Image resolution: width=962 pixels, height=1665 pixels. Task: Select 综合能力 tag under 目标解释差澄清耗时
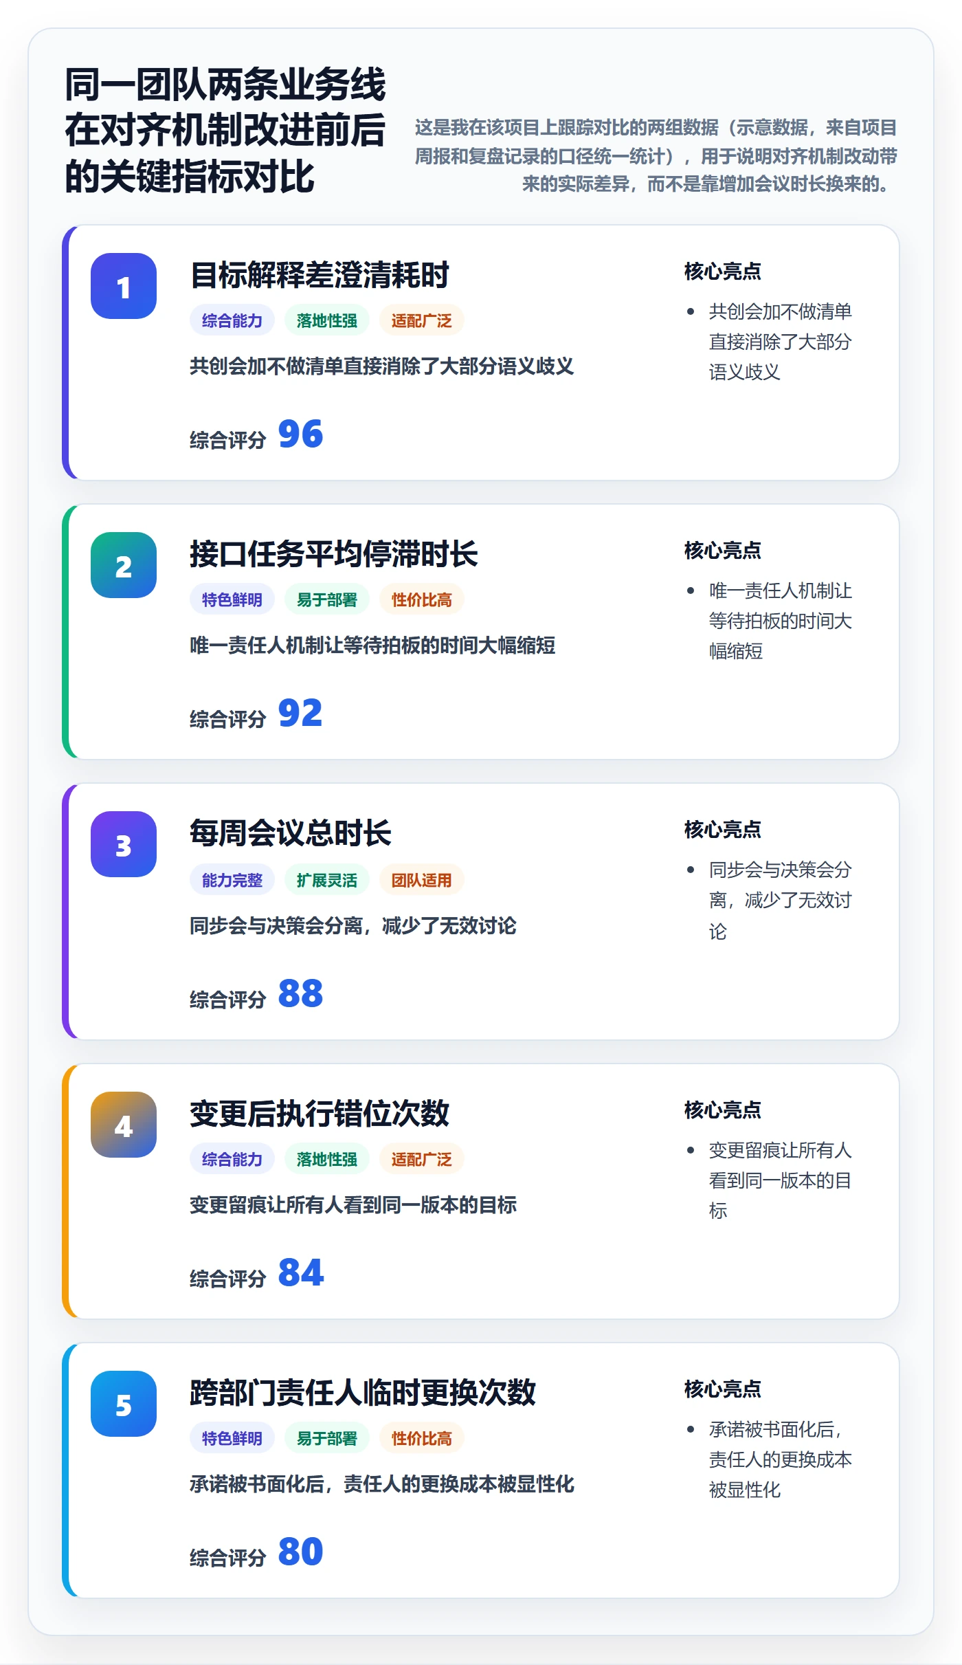click(x=232, y=320)
